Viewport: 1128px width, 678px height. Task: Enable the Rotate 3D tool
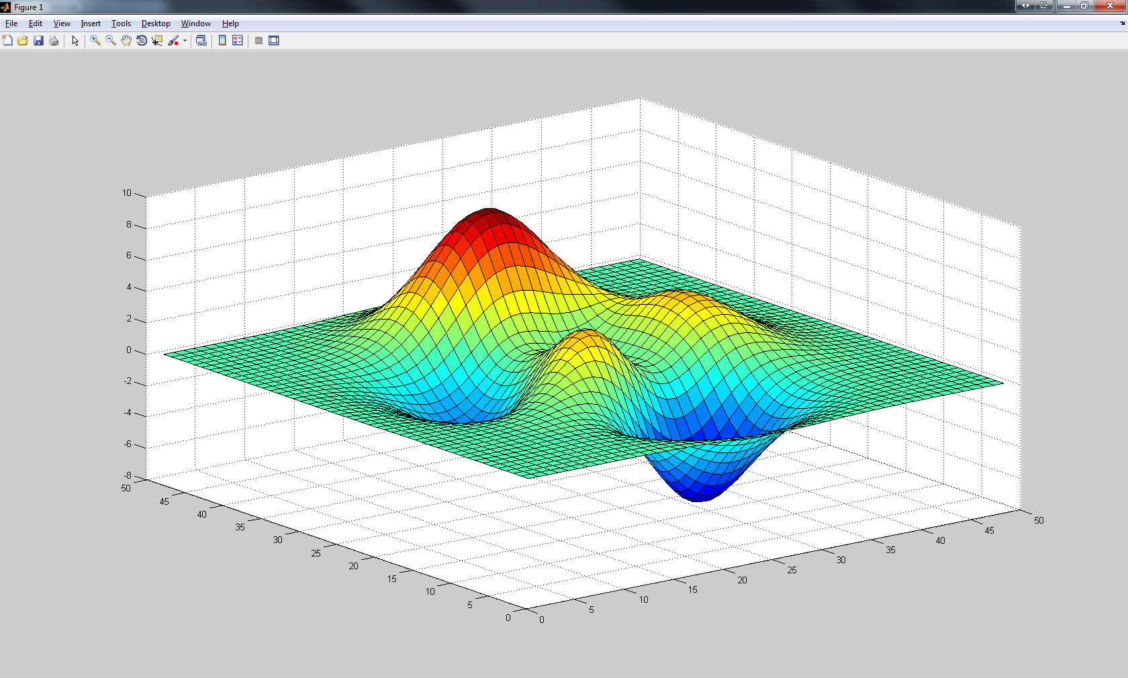pyautogui.click(x=142, y=41)
